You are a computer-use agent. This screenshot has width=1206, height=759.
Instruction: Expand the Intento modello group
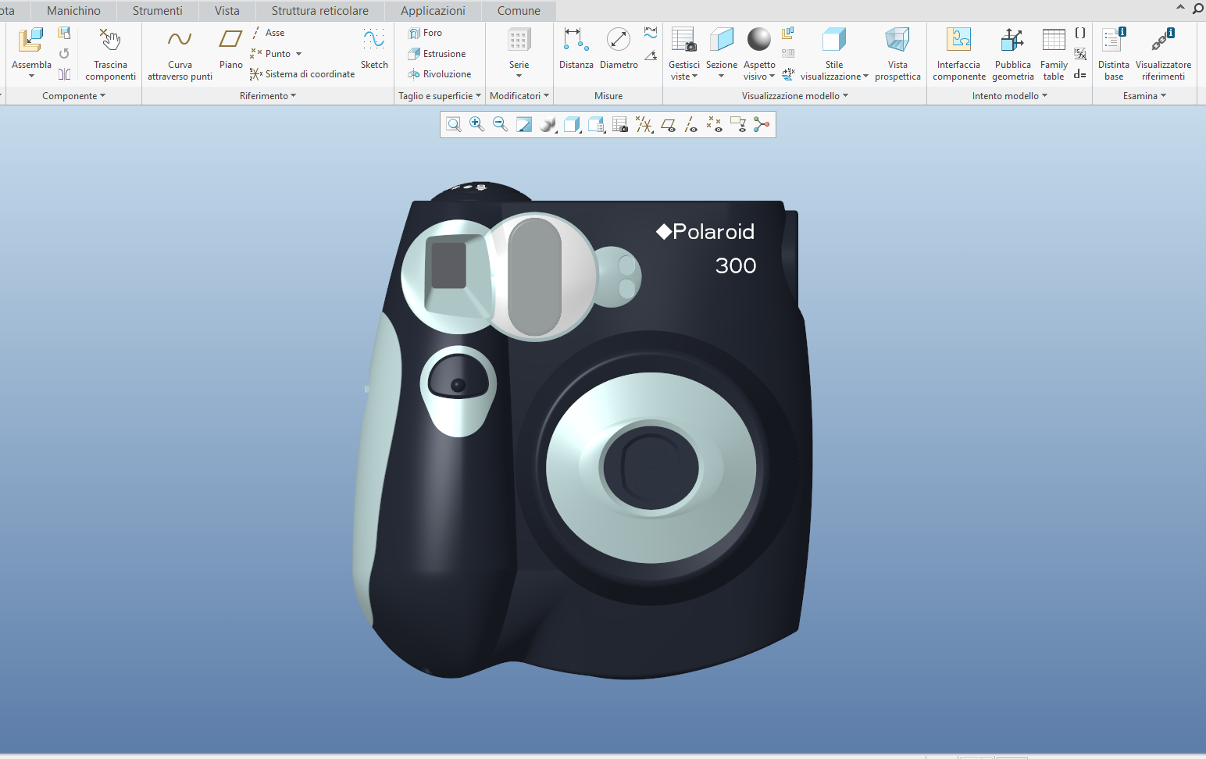pyautogui.click(x=1010, y=96)
